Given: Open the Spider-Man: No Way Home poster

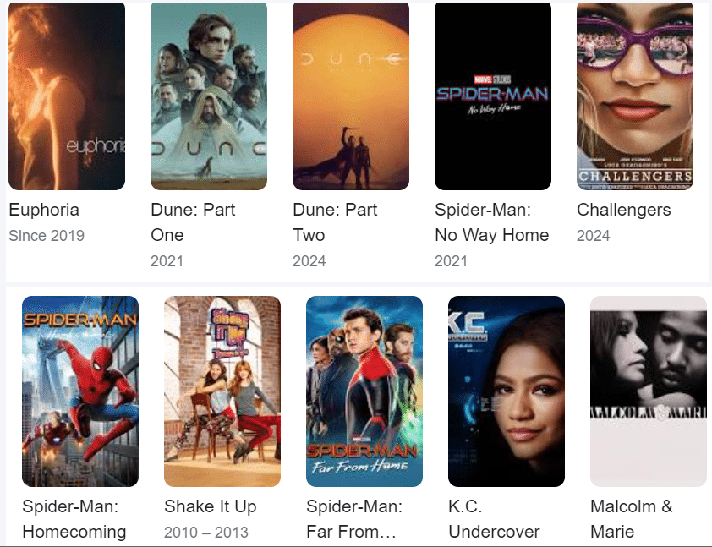Looking at the screenshot, I should (x=493, y=96).
